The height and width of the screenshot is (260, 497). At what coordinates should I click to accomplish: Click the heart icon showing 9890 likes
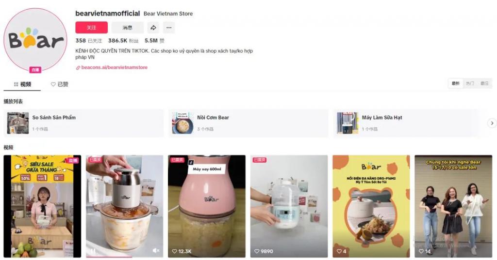click(257, 251)
